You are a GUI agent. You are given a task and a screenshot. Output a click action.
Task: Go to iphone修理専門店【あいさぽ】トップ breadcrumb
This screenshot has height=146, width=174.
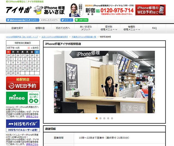click(x=22, y=37)
